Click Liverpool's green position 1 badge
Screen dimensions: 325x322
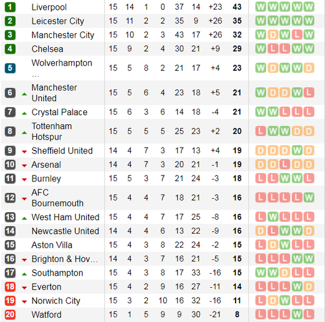[10, 7]
